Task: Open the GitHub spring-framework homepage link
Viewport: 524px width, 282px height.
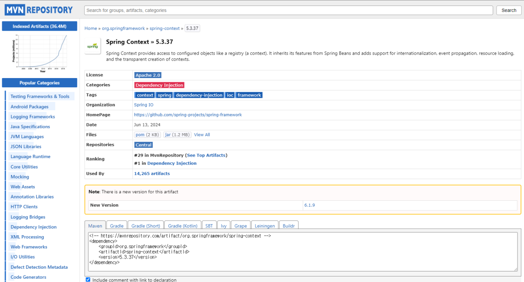Action: 188,115
